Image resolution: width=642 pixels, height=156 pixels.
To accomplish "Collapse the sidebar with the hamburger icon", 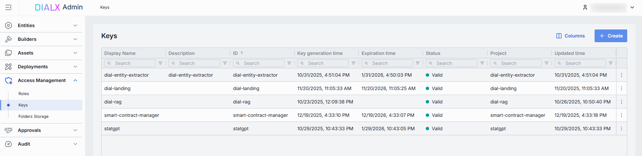I will pos(8,7).
